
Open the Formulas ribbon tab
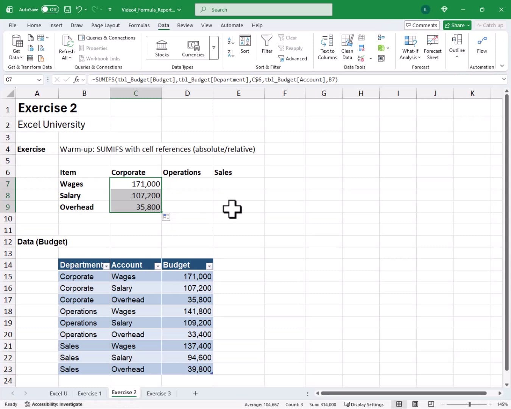point(139,25)
